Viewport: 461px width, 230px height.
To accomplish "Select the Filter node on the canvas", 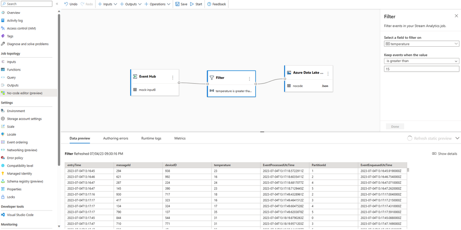I will (x=231, y=84).
